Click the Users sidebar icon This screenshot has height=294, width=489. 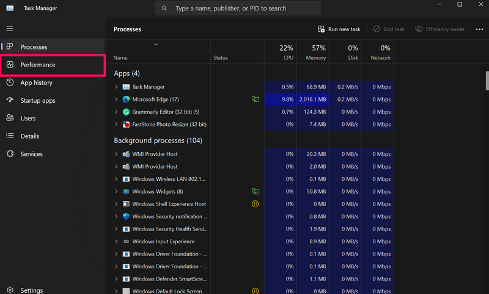click(10, 118)
